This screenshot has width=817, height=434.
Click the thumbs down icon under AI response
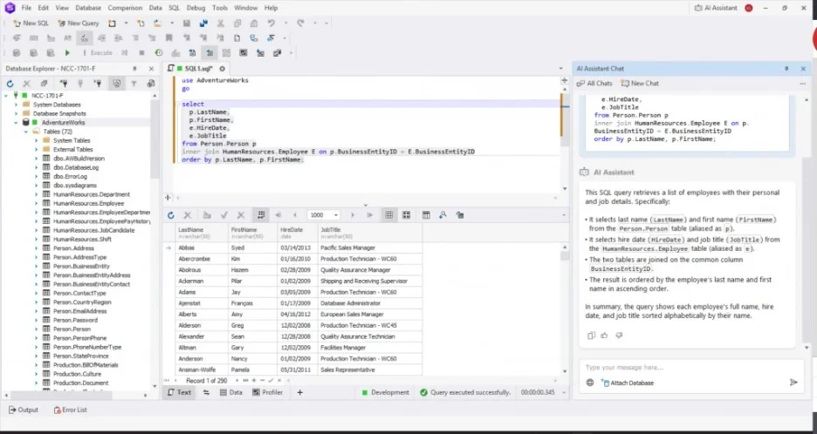(x=619, y=336)
